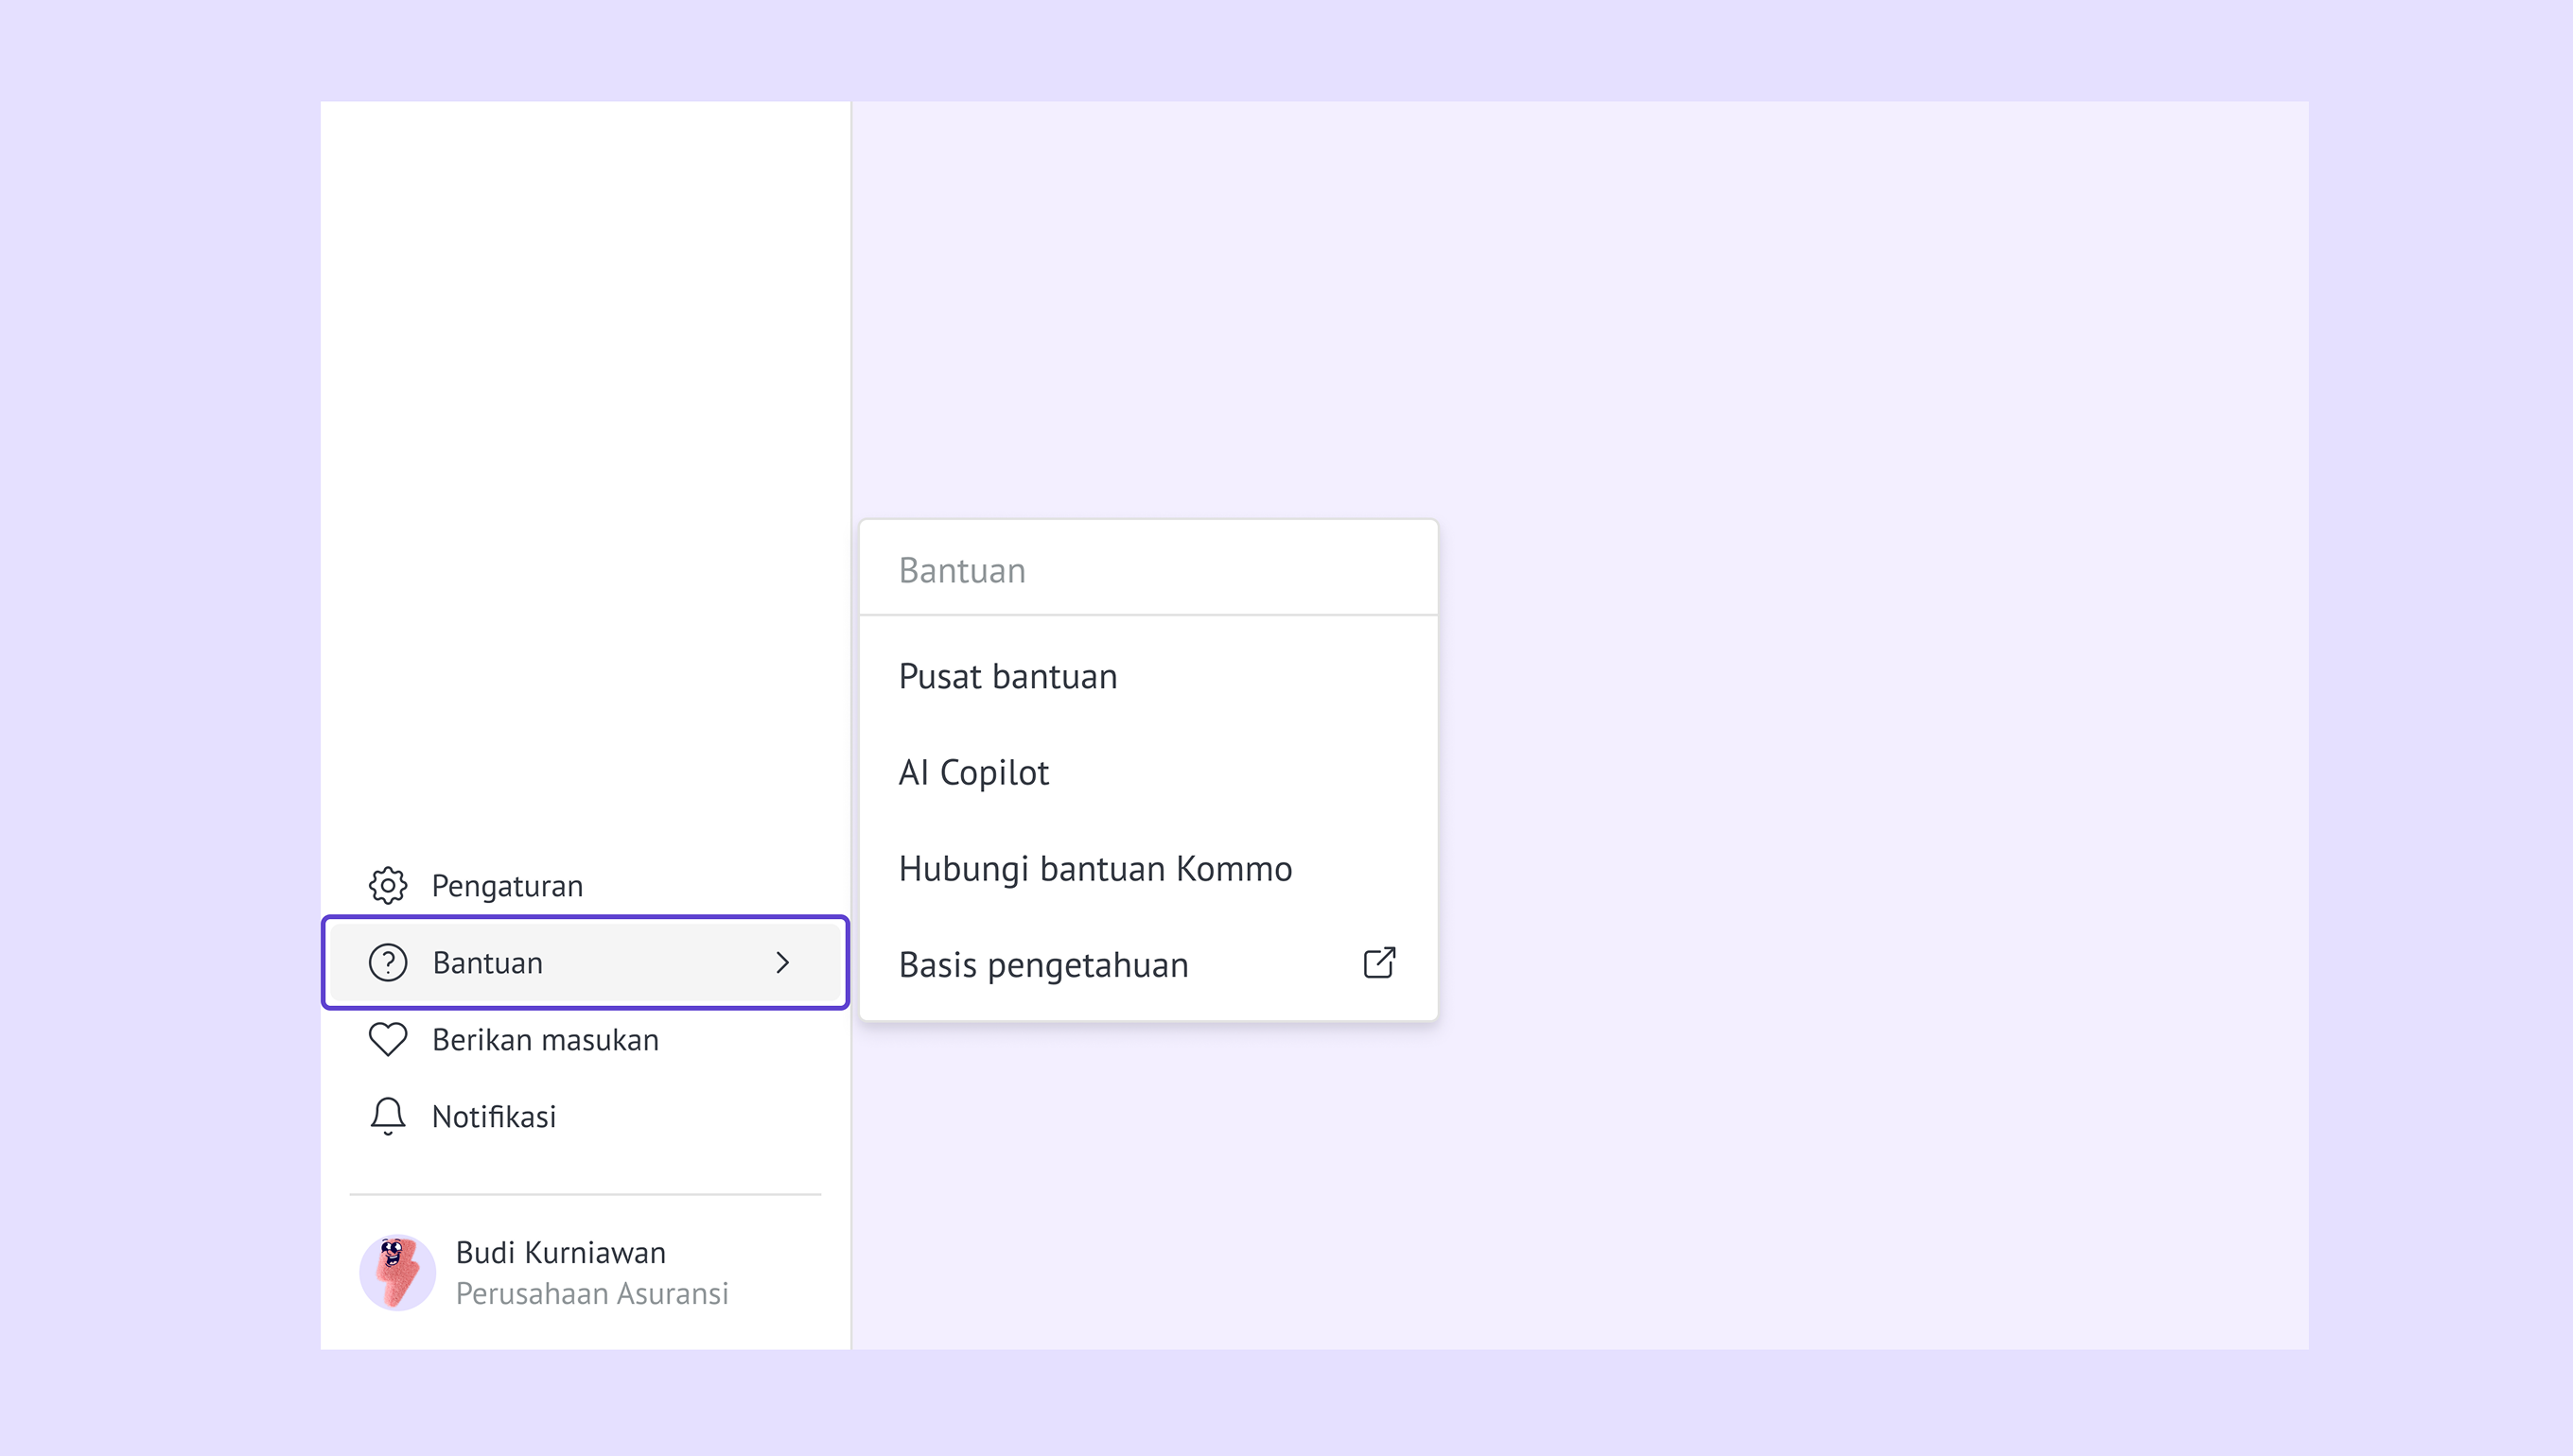2573x1456 pixels.
Task: Click Berikan masukan text
Action: coord(545,1040)
